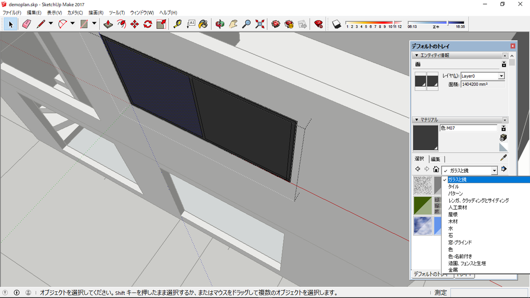Screen dimensions: 530x298
Task: Switch to the 編集 tab
Action: [x=435, y=159]
